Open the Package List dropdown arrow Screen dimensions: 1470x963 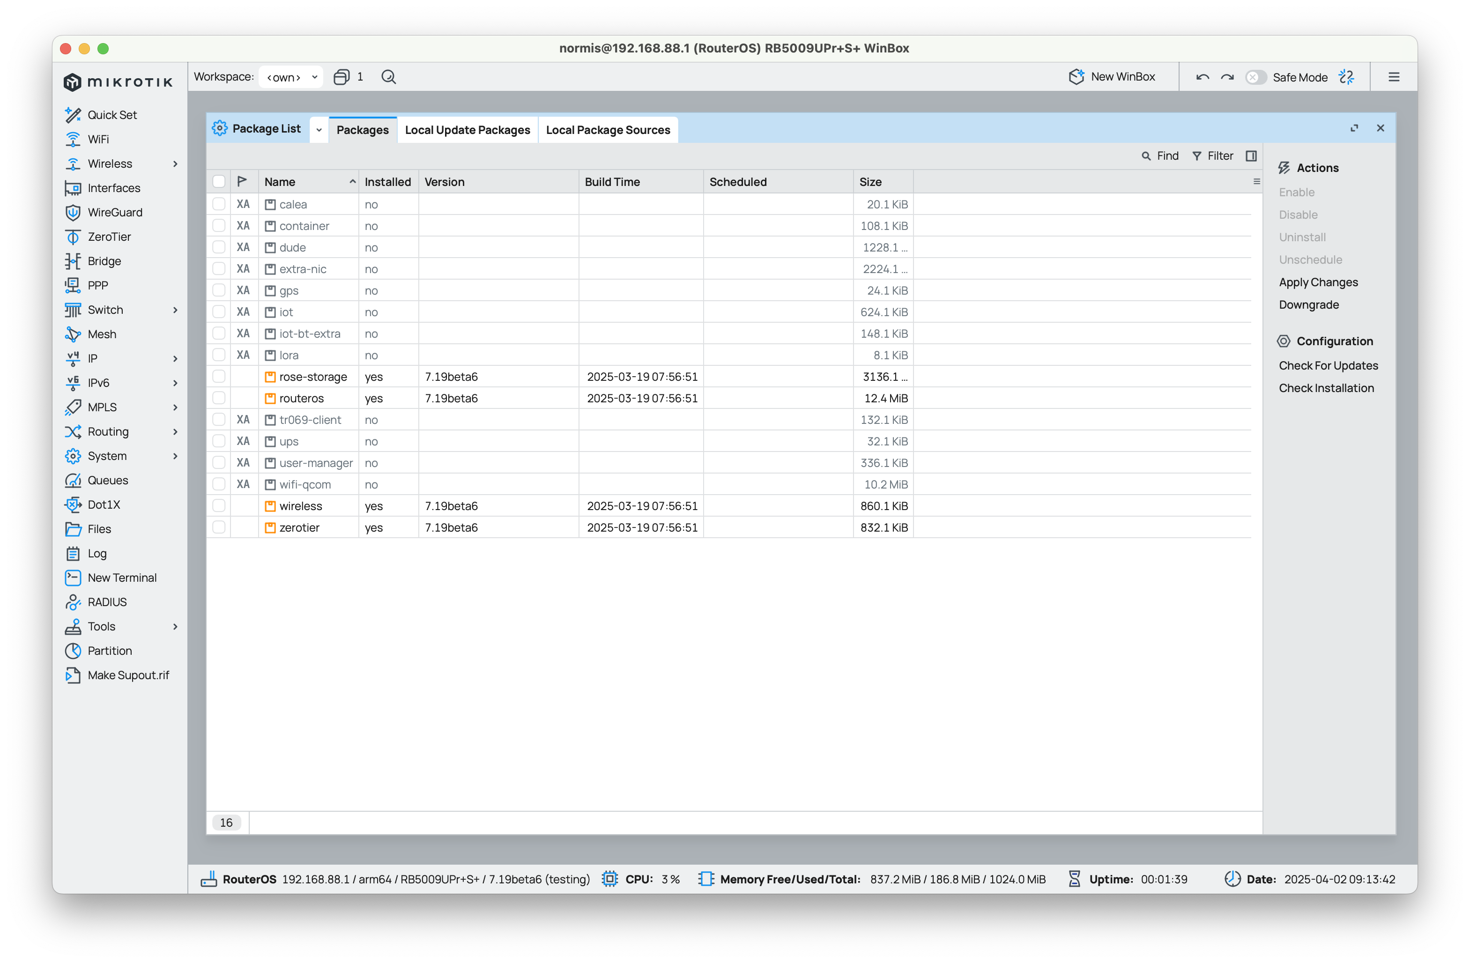(x=319, y=130)
